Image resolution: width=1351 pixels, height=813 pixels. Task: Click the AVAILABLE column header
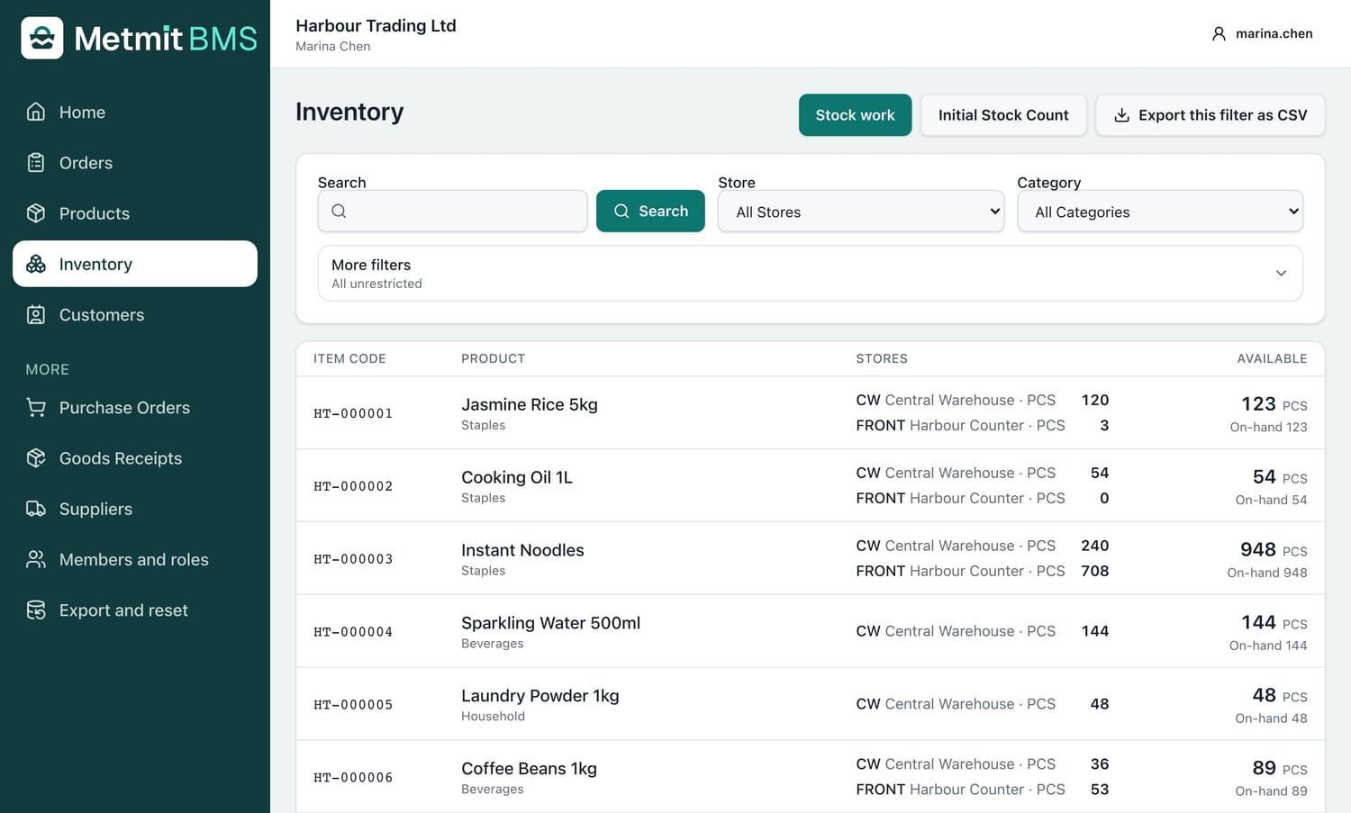(1272, 358)
